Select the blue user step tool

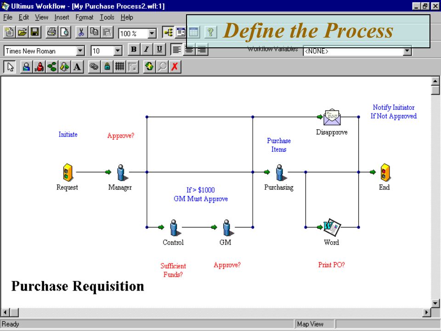pos(27,67)
